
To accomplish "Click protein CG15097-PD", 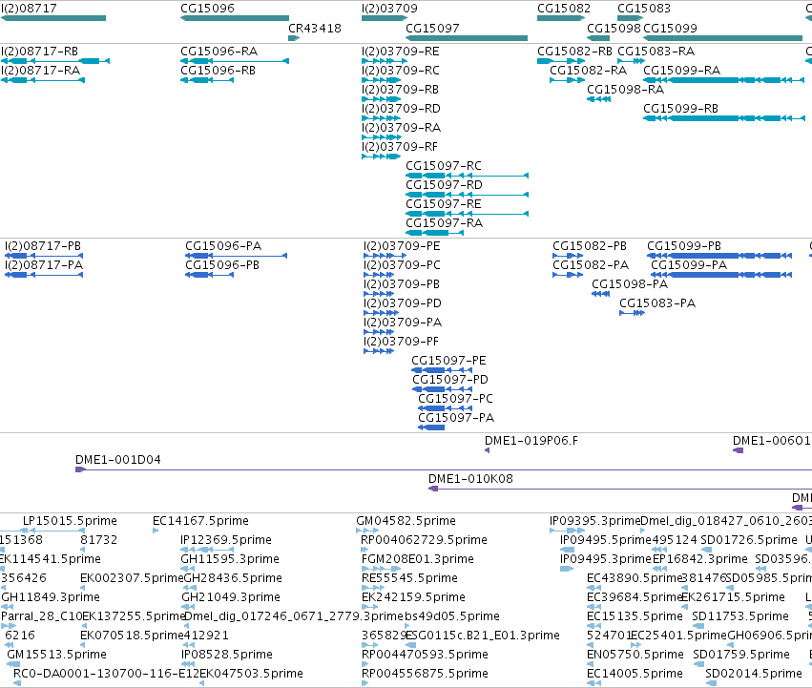I will (442, 389).
